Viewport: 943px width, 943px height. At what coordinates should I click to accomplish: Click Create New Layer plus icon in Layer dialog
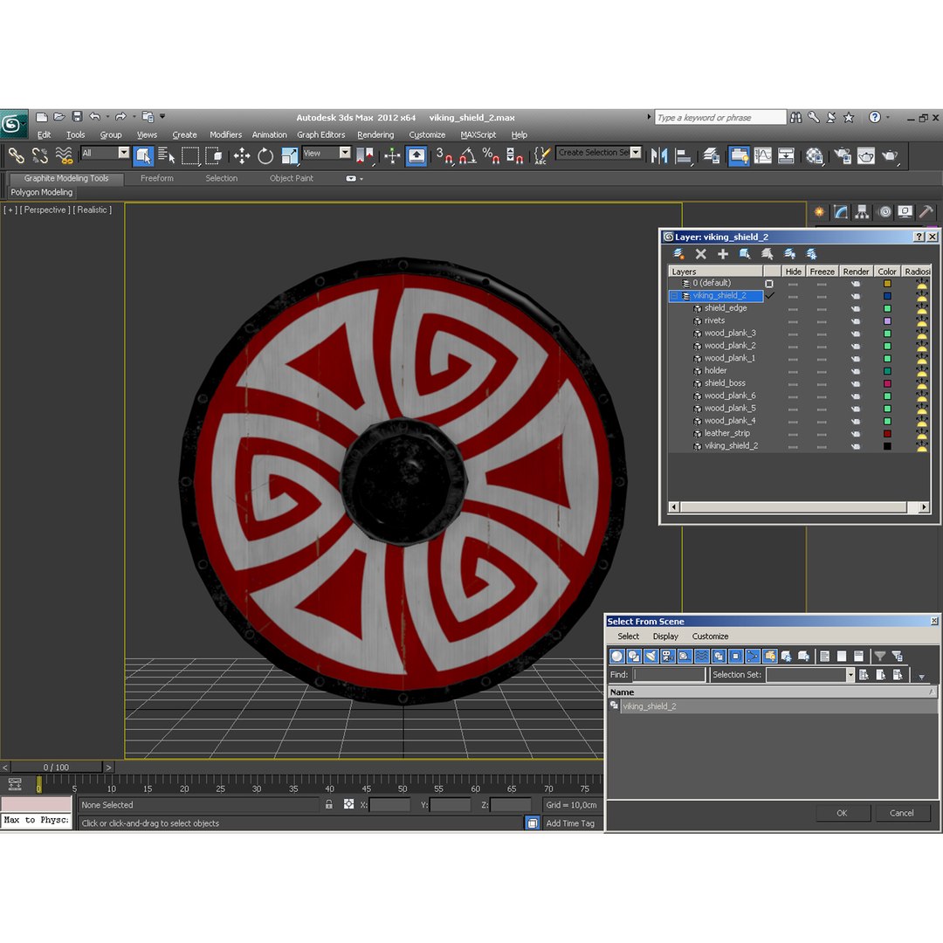tap(723, 254)
